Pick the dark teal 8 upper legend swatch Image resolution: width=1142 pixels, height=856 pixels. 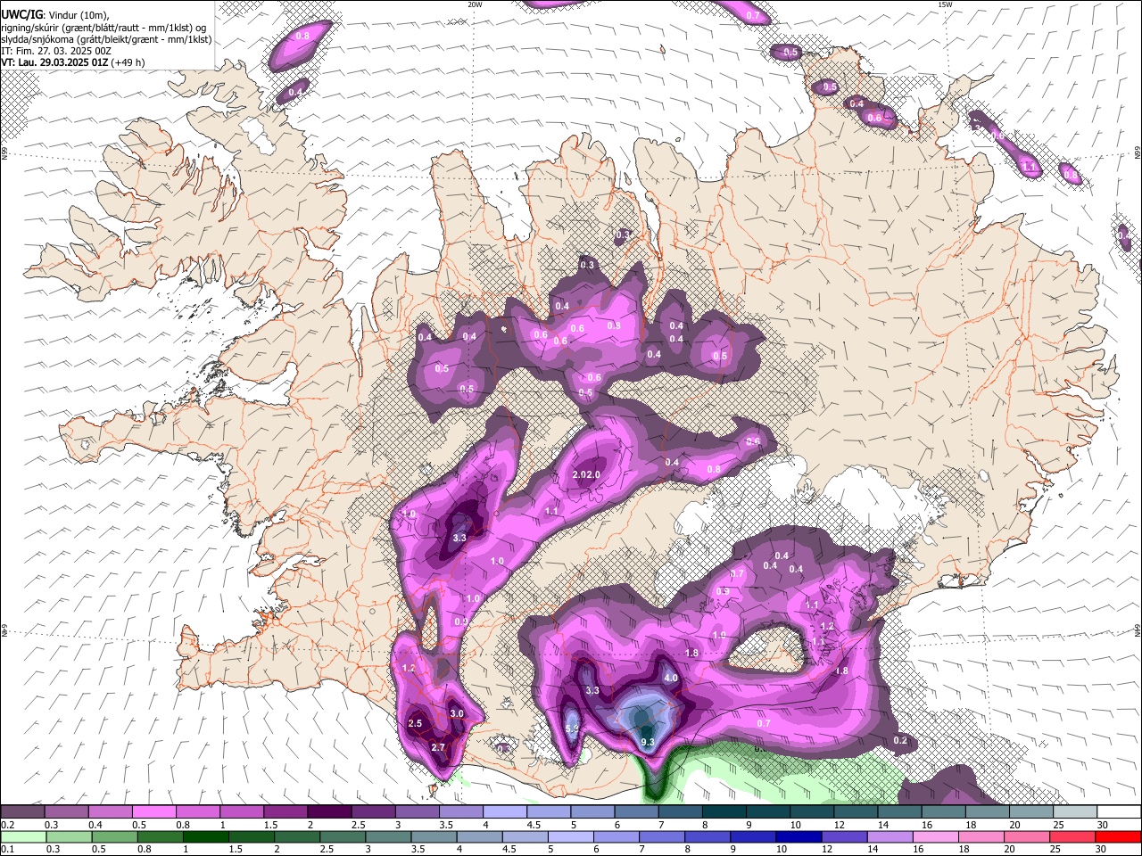tap(724, 811)
